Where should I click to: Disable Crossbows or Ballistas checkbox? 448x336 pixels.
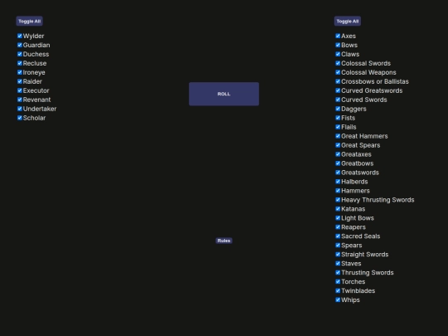338,81
